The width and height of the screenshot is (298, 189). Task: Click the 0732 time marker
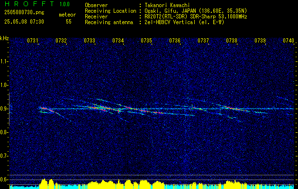point(61,40)
